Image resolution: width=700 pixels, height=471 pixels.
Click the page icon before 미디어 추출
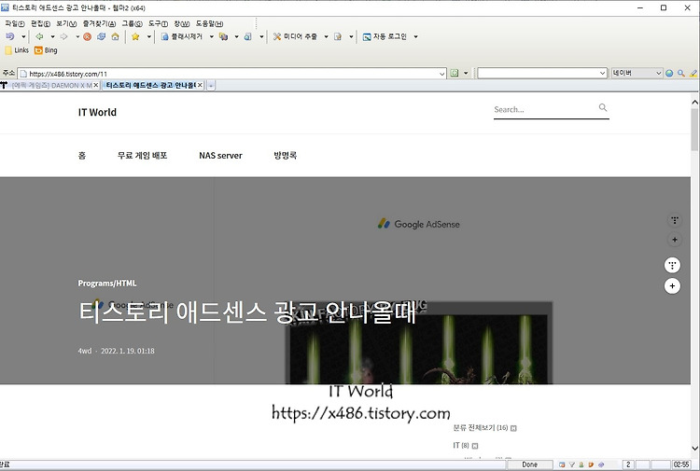247,36
